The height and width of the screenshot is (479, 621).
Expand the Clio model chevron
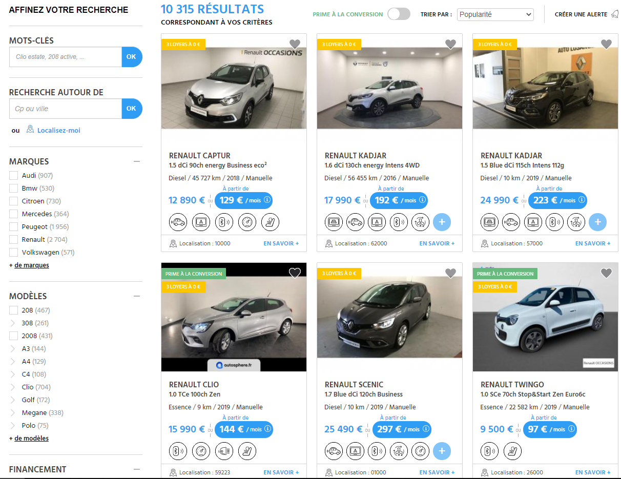click(x=13, y=387)
